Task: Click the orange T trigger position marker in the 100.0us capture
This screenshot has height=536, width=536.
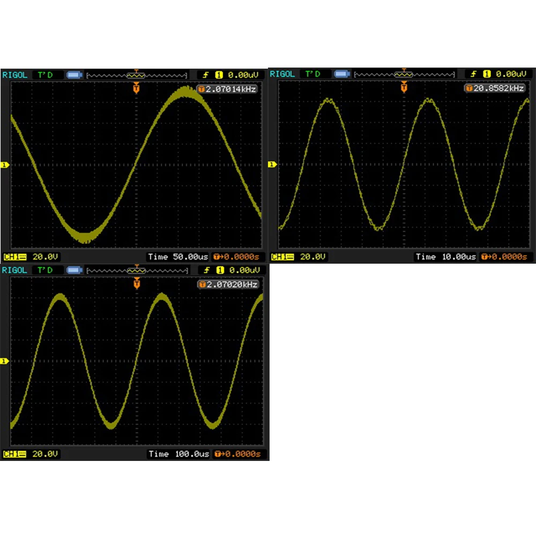Action: [137, 284]
